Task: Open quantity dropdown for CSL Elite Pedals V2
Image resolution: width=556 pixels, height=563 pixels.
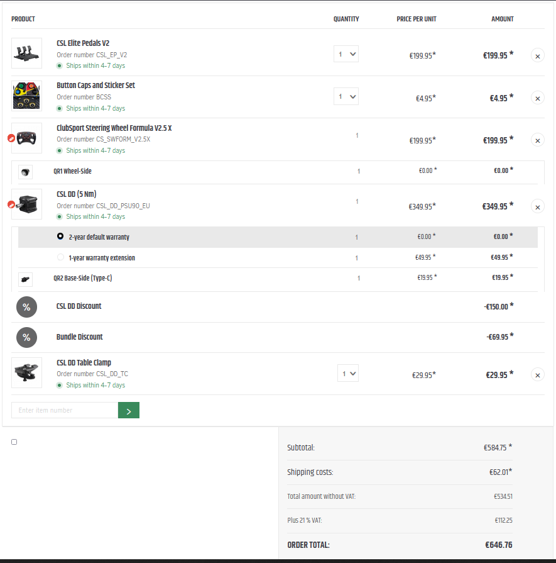Action: click(x=346, y=54)
